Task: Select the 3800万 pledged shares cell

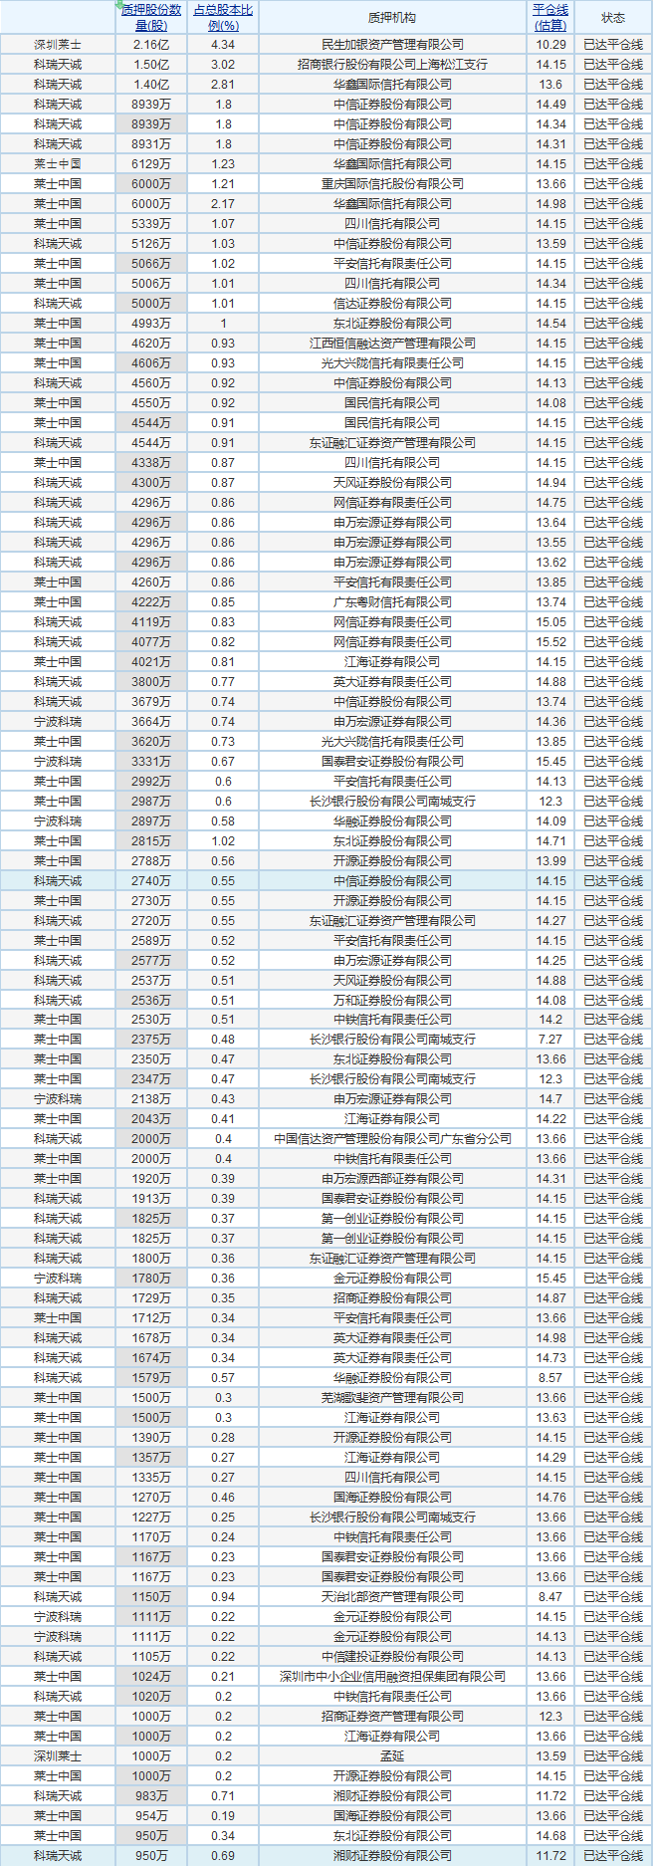Action: point(151,682)
